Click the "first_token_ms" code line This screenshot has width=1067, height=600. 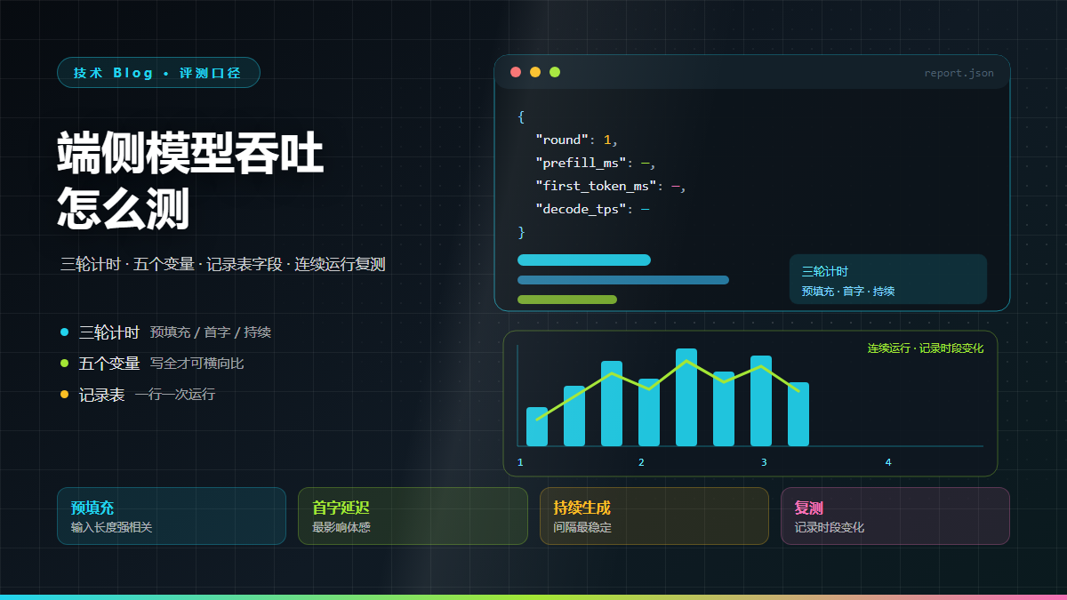tap(611, 186)
